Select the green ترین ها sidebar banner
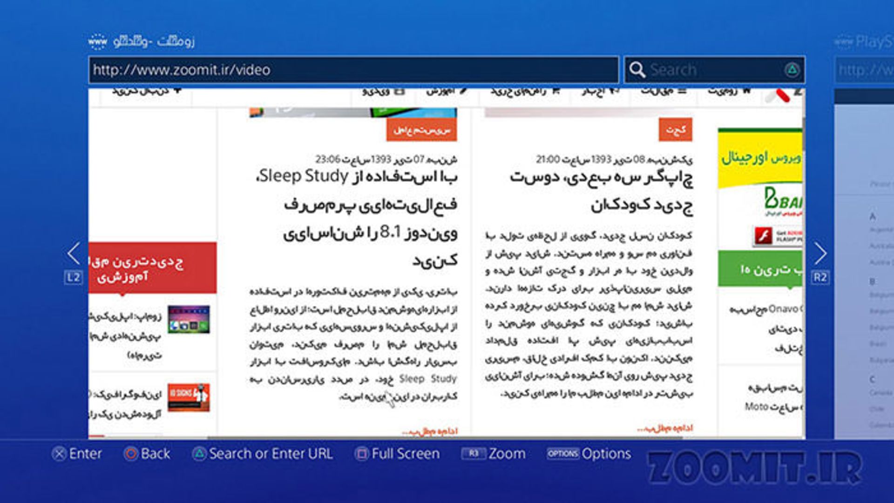 point(760,268)
